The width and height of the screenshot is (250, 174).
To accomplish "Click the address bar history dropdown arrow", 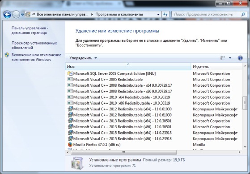I will click(x=158, y=15).
